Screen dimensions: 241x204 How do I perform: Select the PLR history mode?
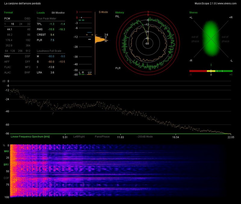pyautogui.click(x=118, y=68)
